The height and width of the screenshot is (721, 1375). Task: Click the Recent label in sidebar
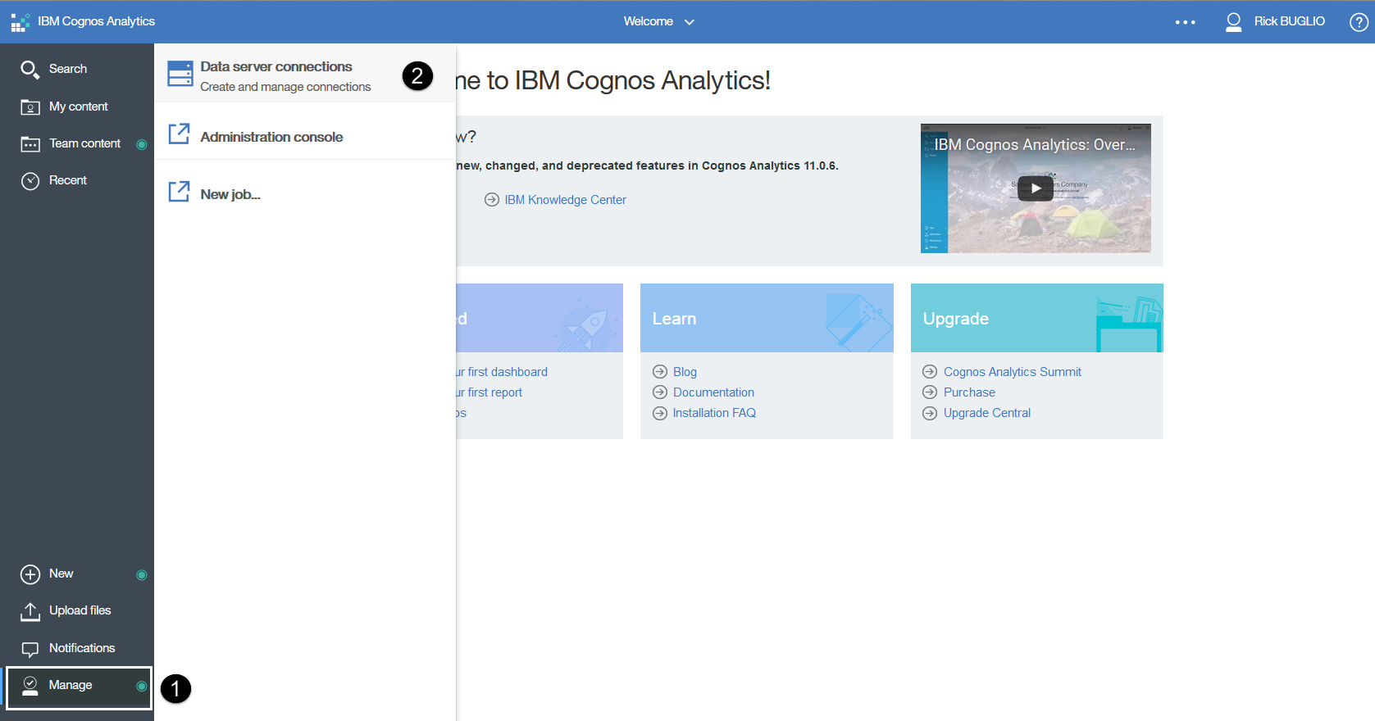coord(67,180)
